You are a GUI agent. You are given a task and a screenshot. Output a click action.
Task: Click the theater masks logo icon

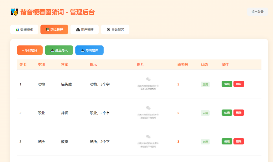coord(14,12)
